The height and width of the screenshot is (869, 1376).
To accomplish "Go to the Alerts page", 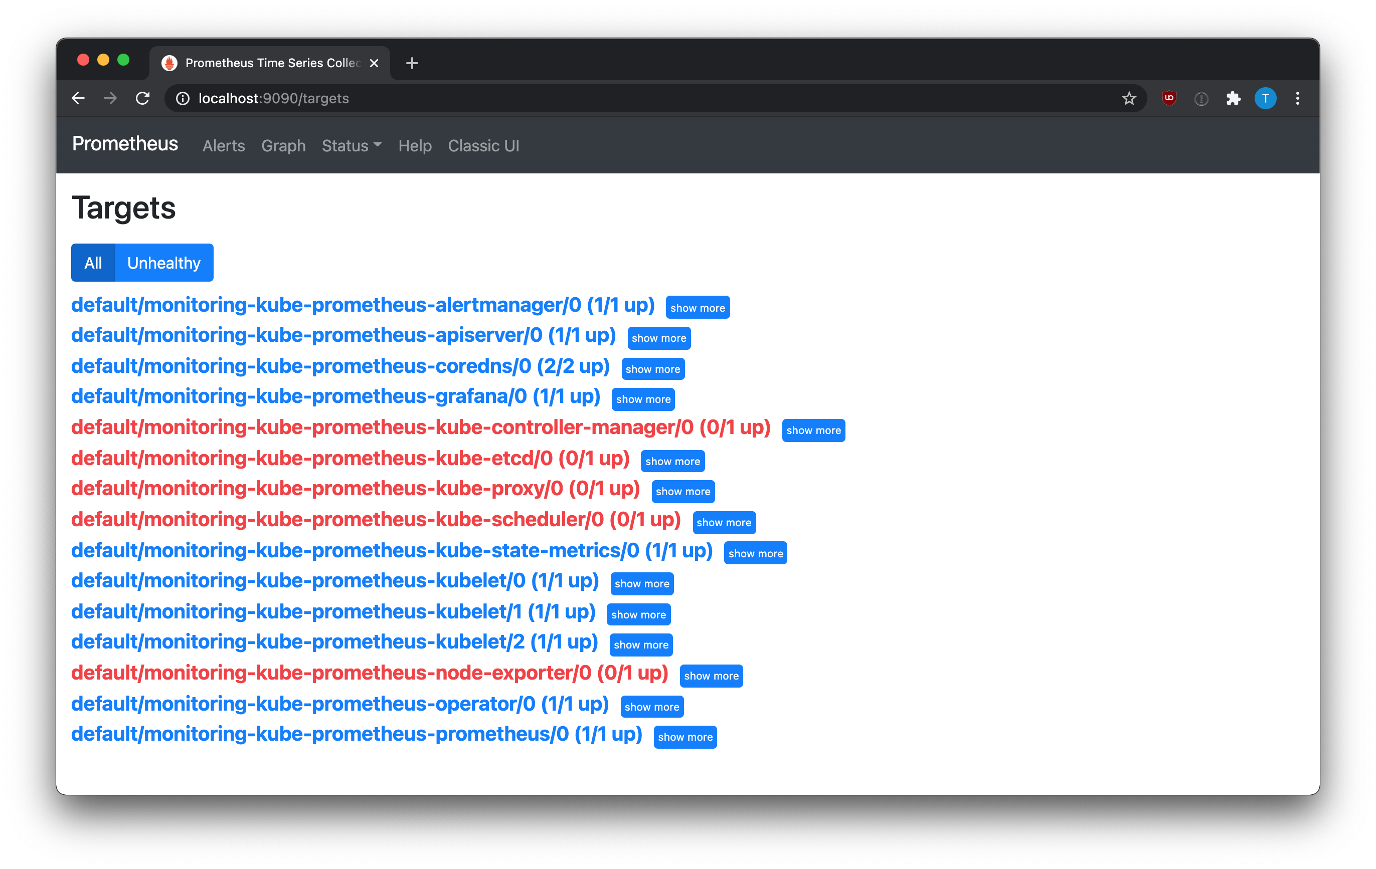I will click(x=224, y=146).
